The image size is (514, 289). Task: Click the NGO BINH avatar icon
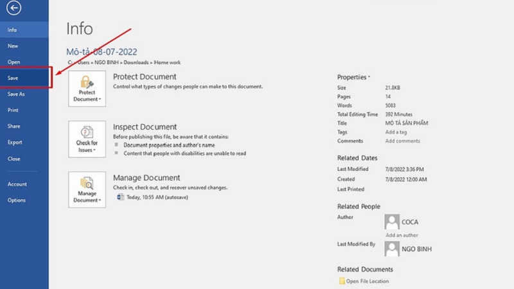[392, 249]
